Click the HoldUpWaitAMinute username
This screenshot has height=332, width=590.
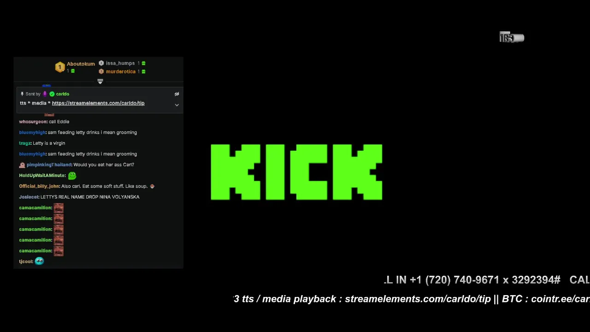point(42,176)
